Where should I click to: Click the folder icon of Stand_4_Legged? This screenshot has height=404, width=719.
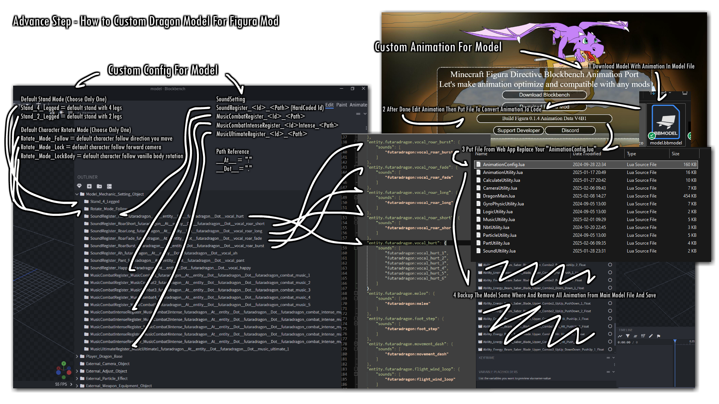(87, 201)
